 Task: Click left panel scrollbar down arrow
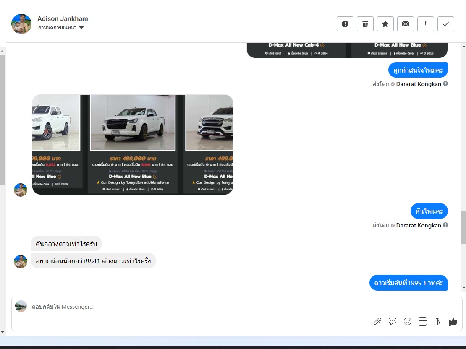[3, 332]
